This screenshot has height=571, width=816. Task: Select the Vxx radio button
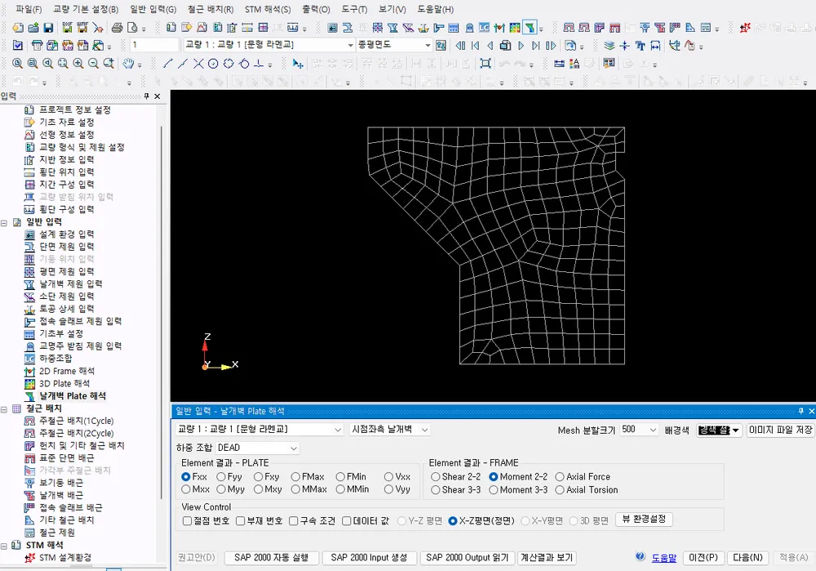point(397,477)
